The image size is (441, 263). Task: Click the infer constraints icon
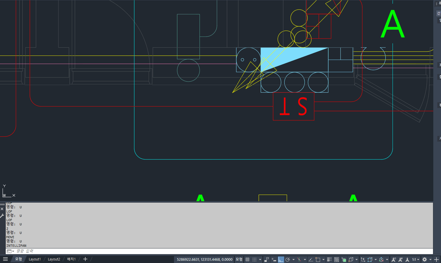(267, 259)
